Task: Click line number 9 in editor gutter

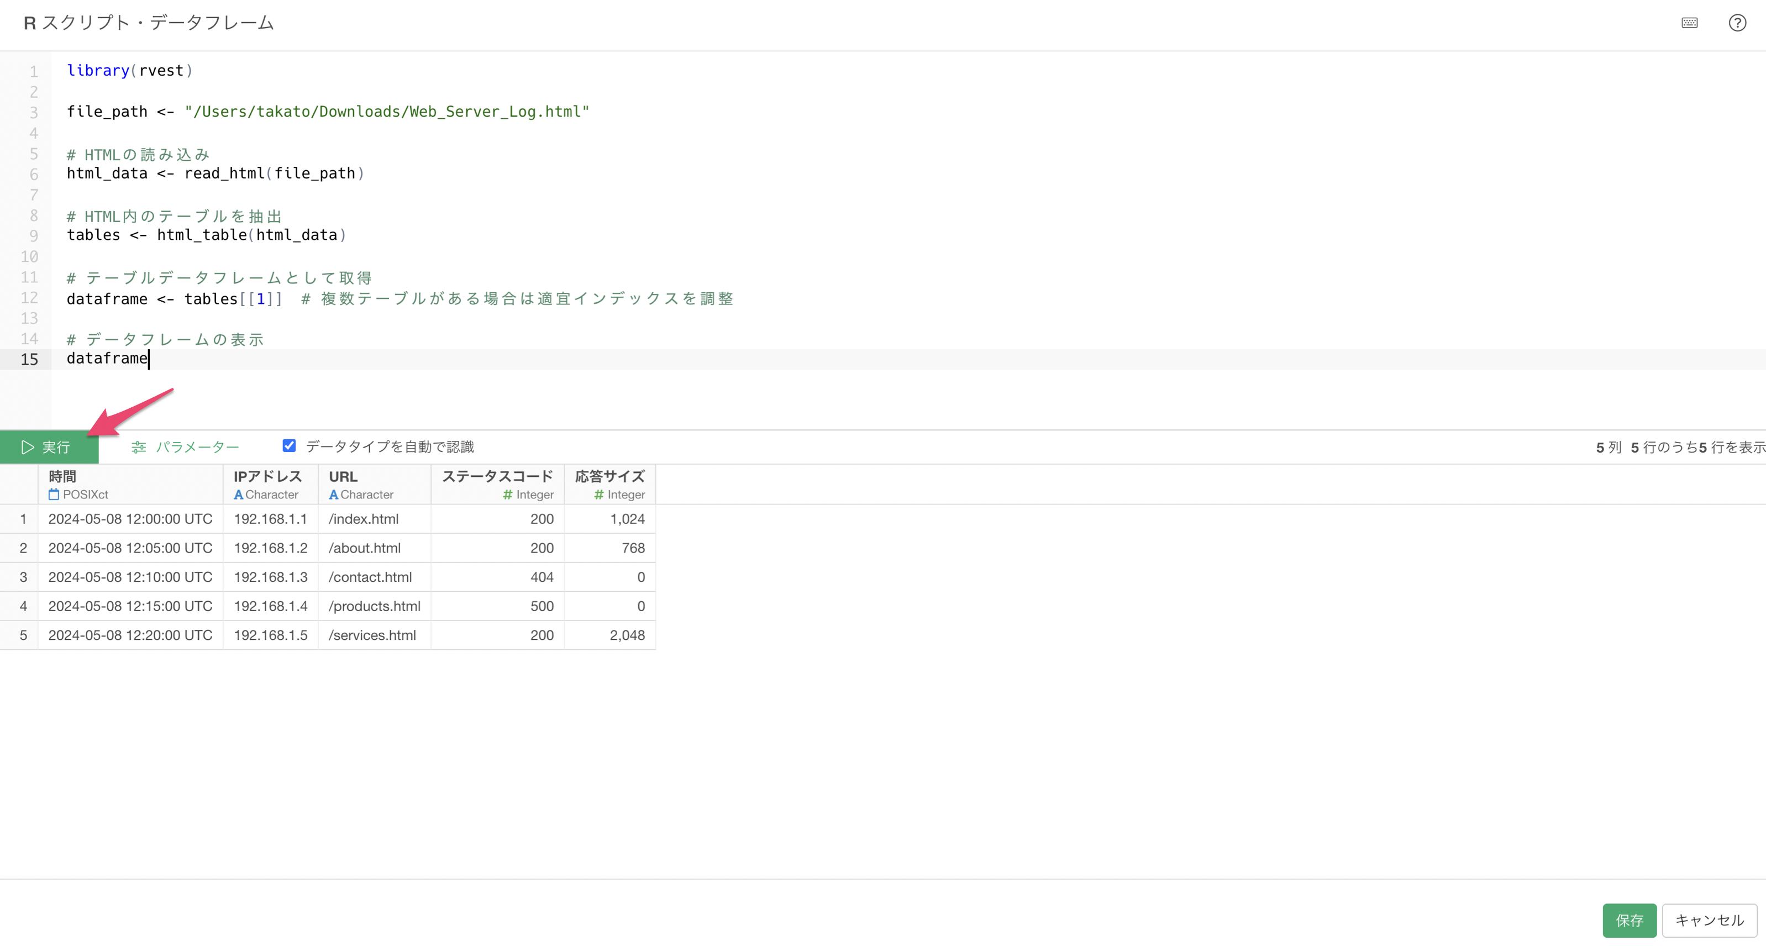Action: point(34,236)
